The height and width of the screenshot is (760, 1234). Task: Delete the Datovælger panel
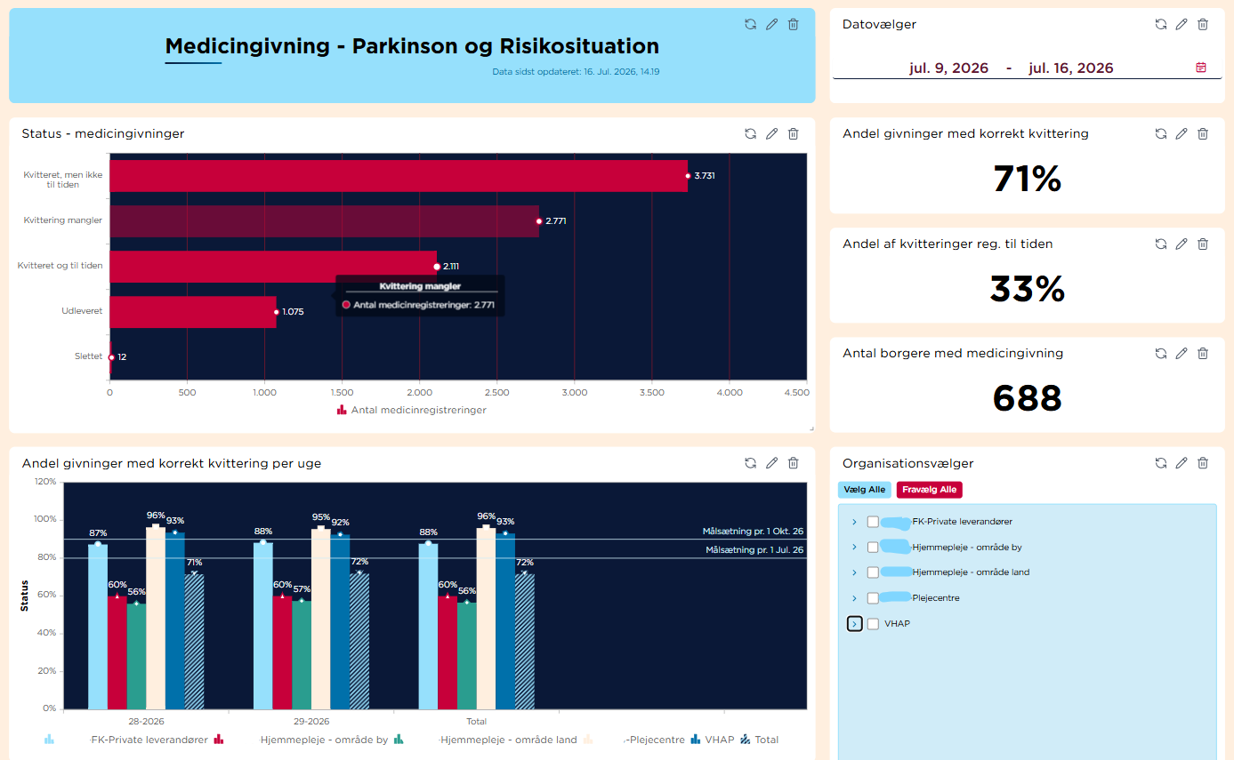1203,24
